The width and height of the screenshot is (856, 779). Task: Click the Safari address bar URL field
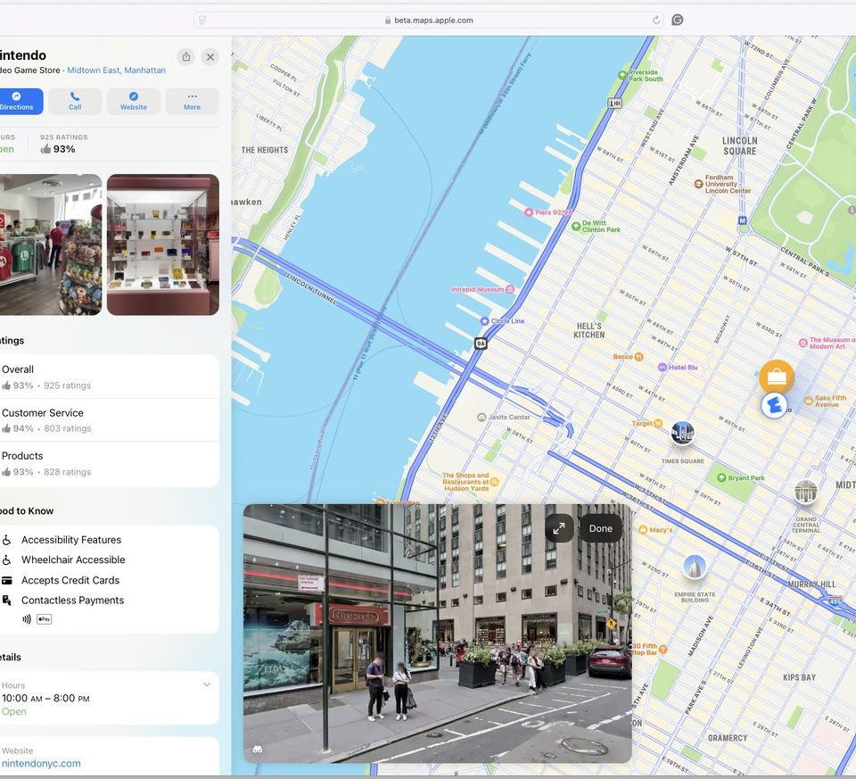coord(428,20)
